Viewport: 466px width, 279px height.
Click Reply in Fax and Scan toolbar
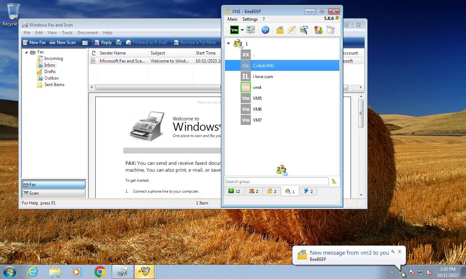103,43
